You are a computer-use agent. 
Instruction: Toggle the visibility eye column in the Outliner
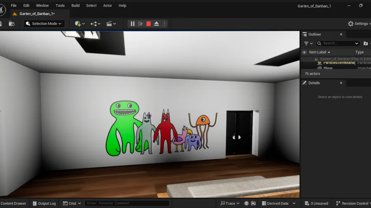[304, 52]
